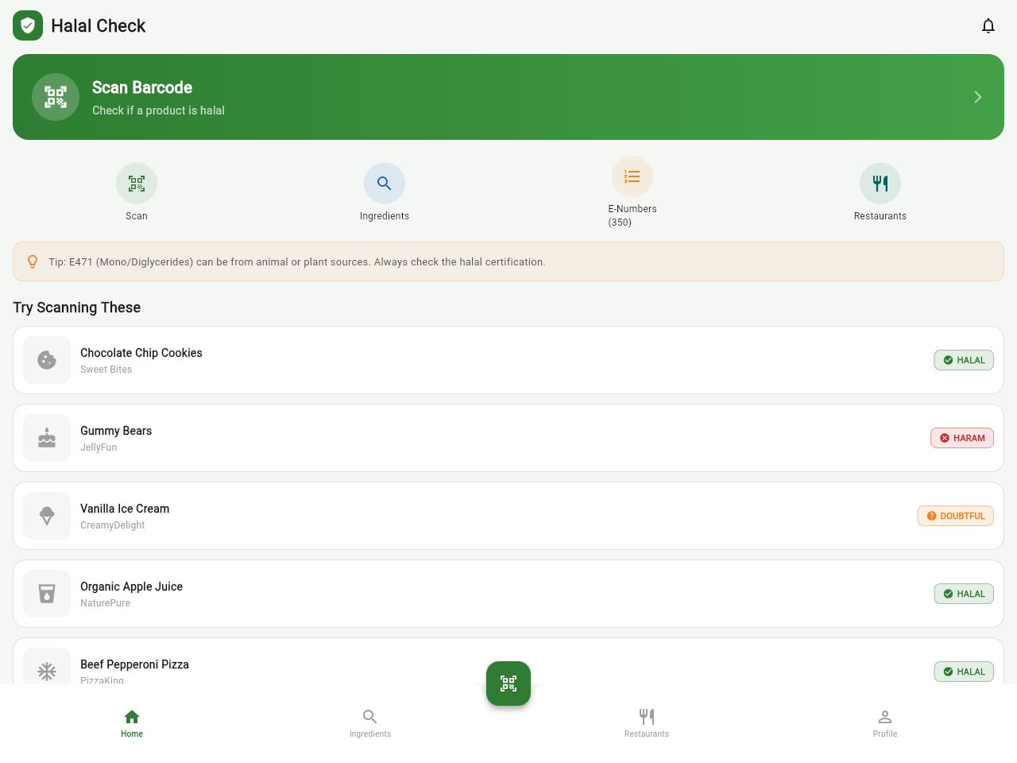This screenshot has width=1017, height=763.
Task: Click the NaturePure brand label
Action: [105, 603]
